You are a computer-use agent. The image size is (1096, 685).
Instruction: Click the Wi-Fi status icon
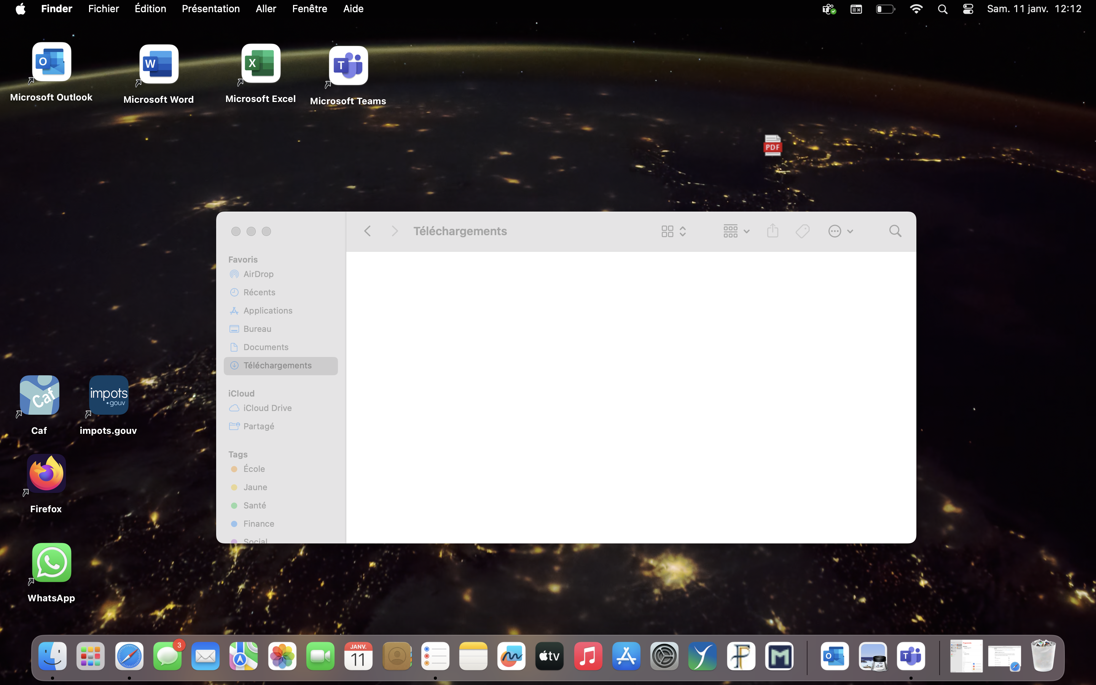pos(916,9)
